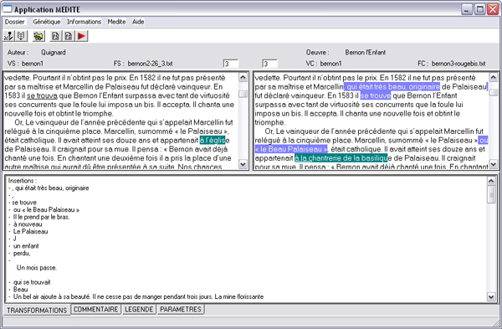Select list row 'perdu,'
The height and width of the screenshot is (329, 502).
point(22,254)
